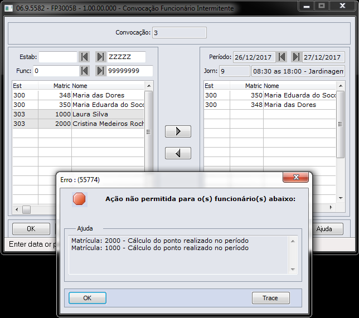Click the left list Matric column header
The width and height of the screenshot is (359, 318).
pyautogui.click(x=55, y=86)
